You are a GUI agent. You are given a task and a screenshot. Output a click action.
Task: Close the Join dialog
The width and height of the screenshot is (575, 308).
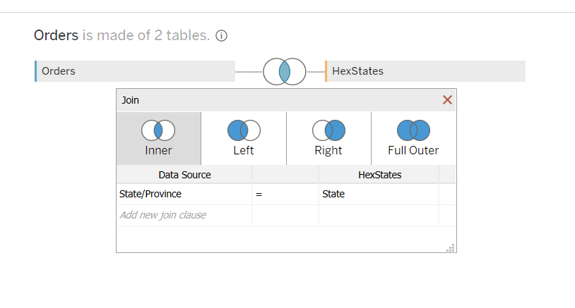tap(447, 100)
